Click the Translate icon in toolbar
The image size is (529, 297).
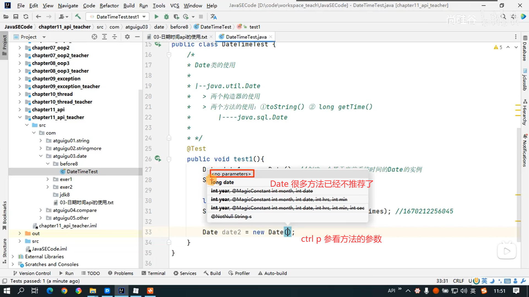point(213,17)
